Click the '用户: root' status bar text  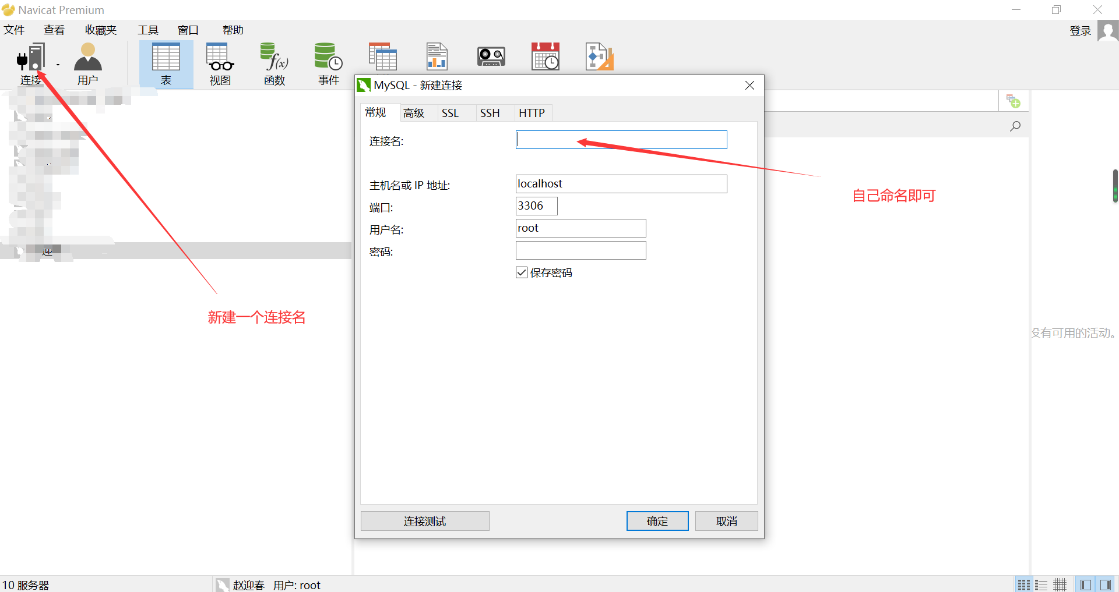click(297, 585)
